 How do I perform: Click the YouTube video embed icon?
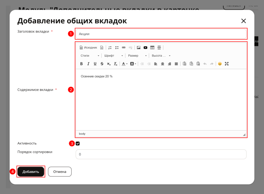coord(146,48)
